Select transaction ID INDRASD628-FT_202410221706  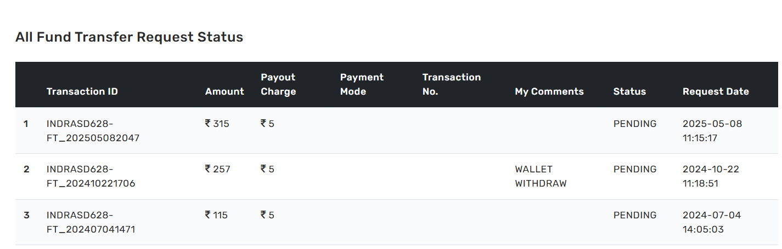(x=91, y=176)
